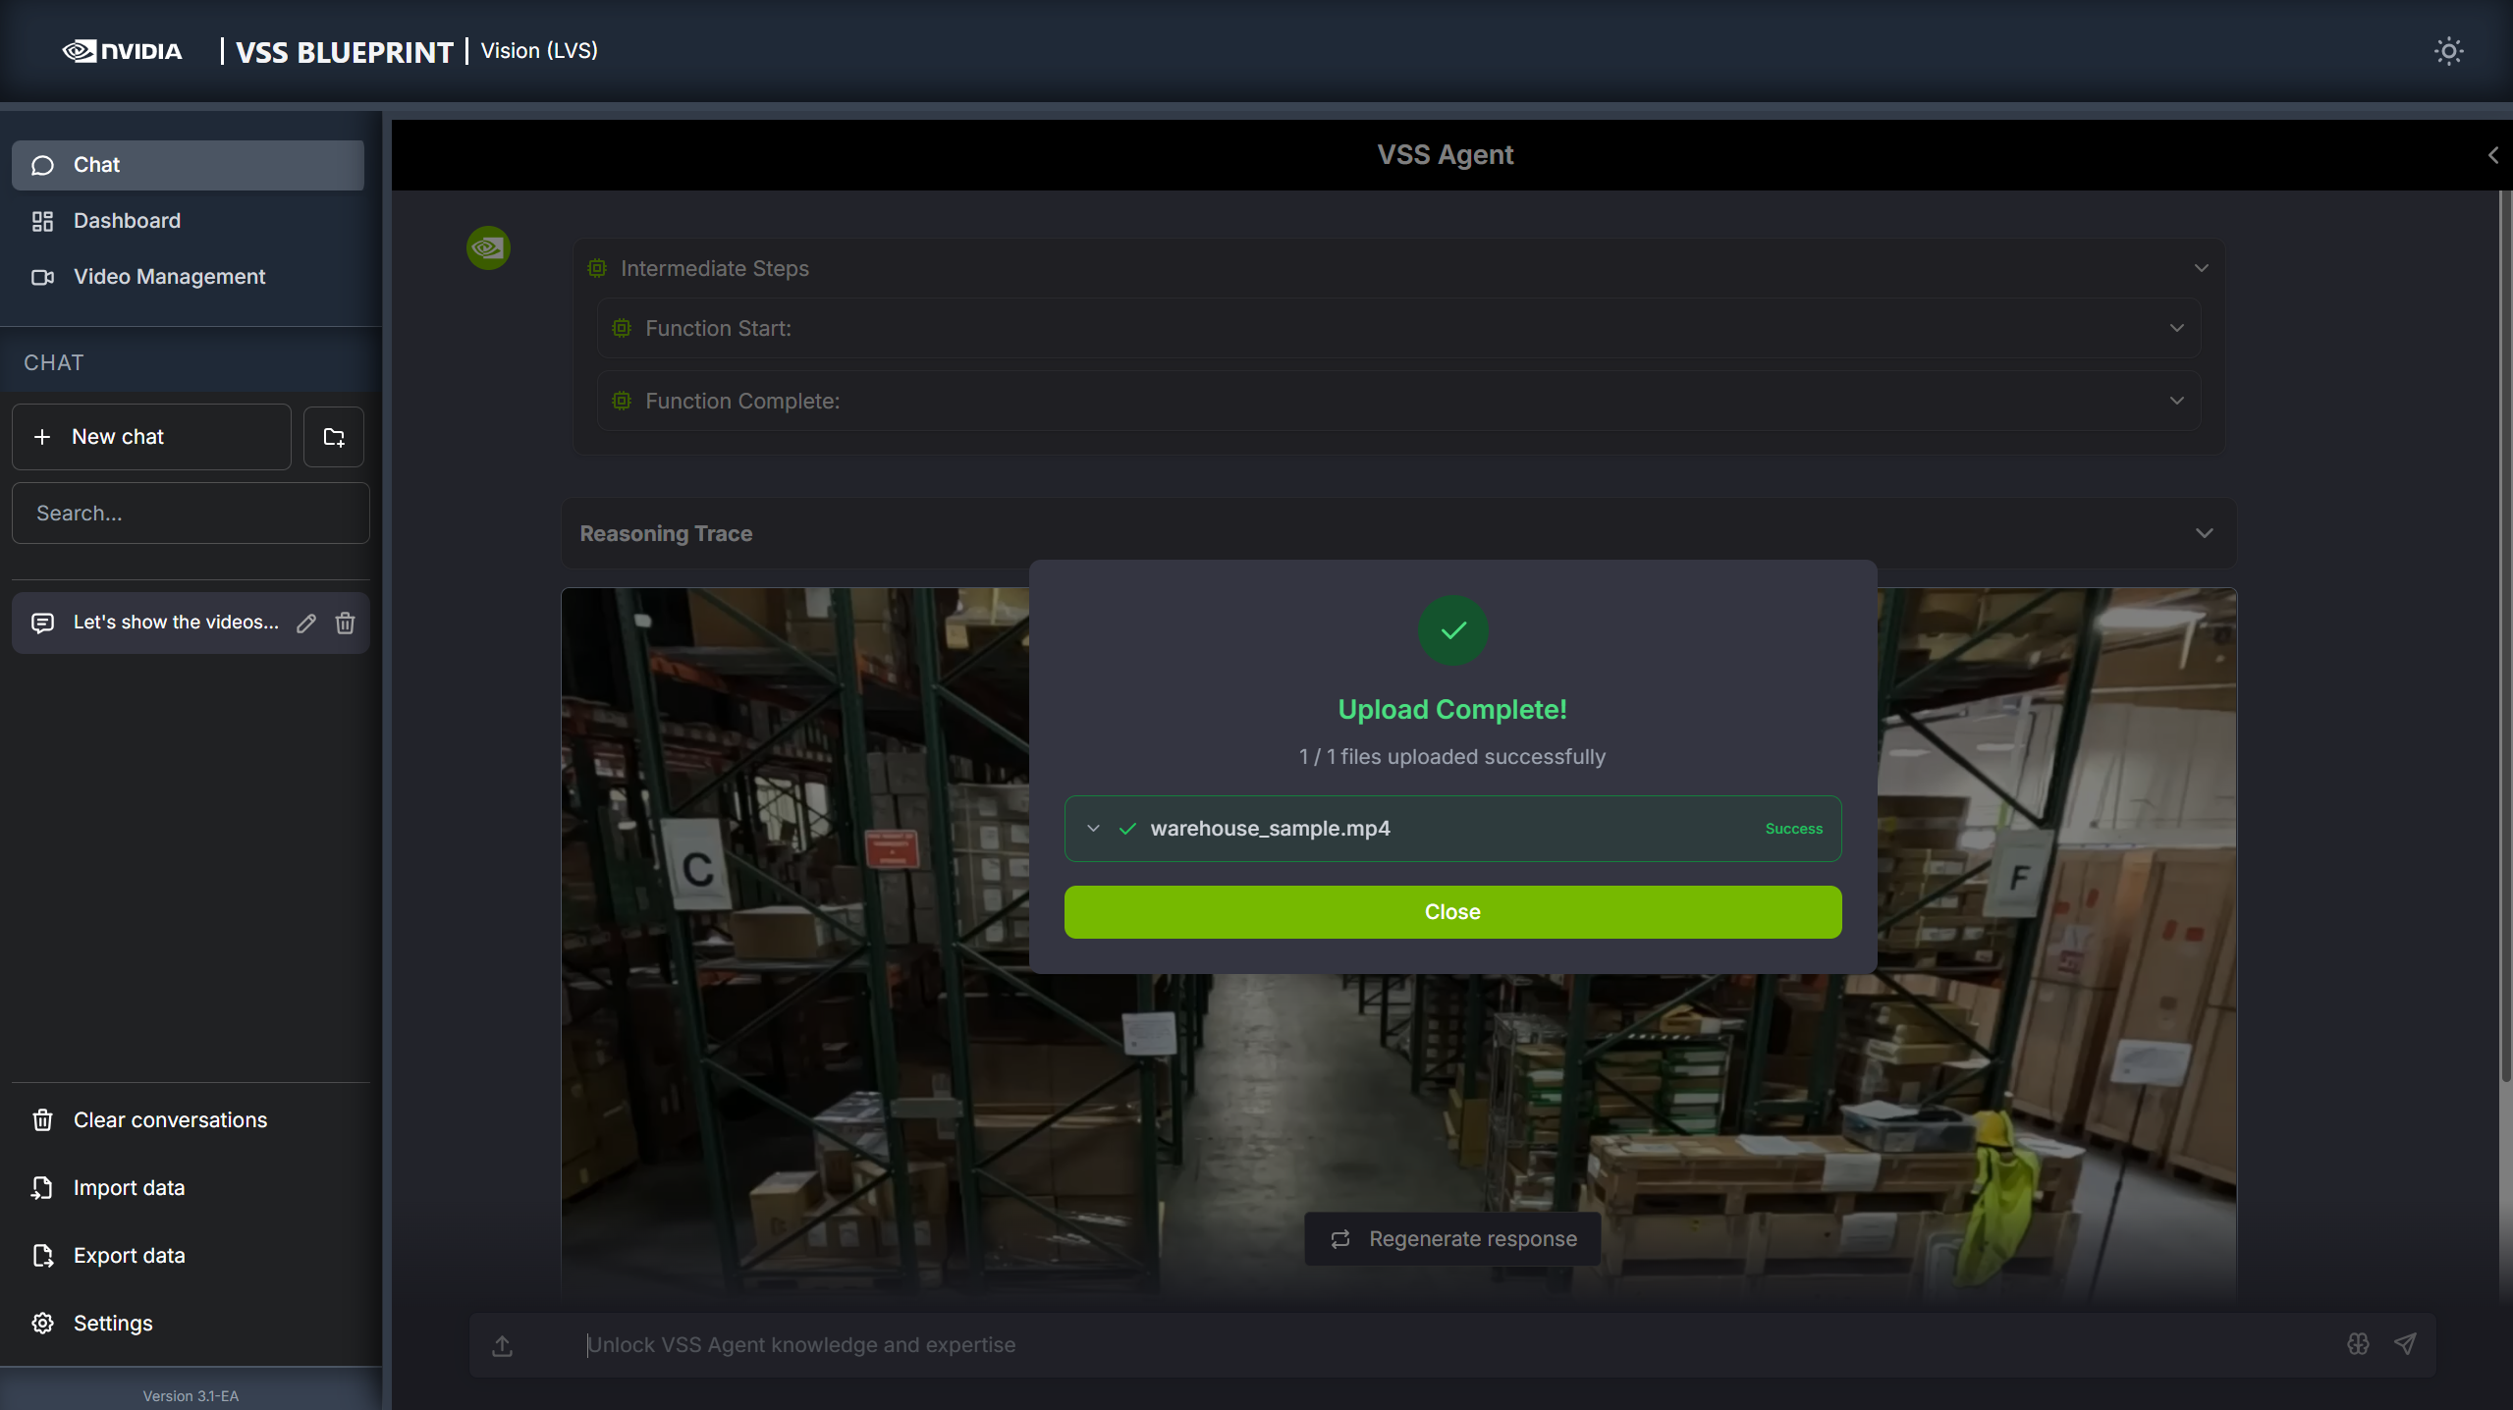
Task: Expand the Function Complete step
Action: [x=2176, y=401]
